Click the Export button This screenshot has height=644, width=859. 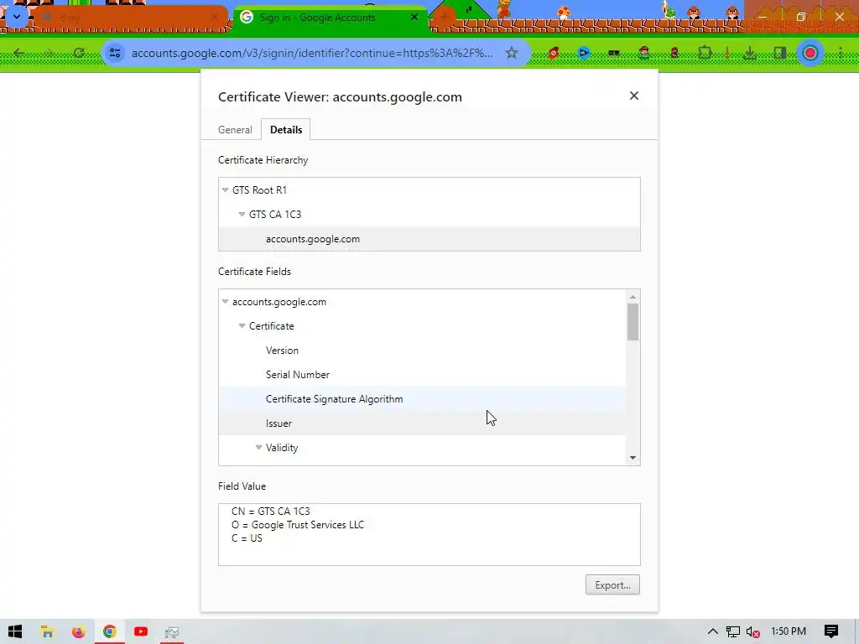coord(612,584)
